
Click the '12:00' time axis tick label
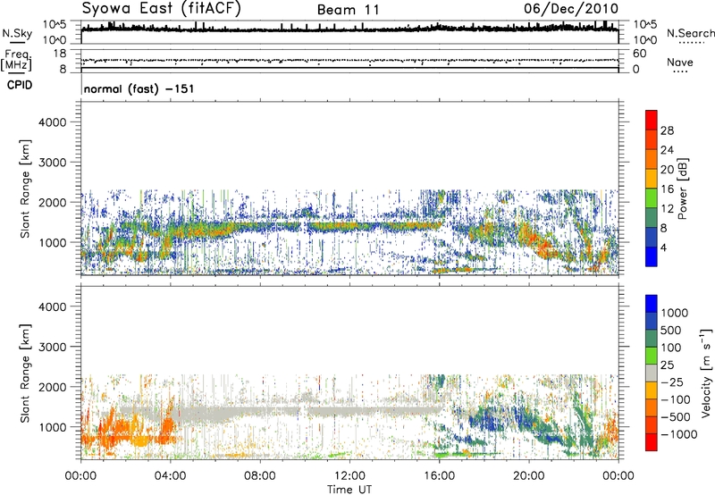coord(349,476)
